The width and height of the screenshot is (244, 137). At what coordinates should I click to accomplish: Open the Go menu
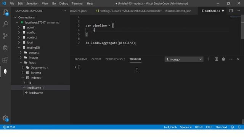(54, 3)
